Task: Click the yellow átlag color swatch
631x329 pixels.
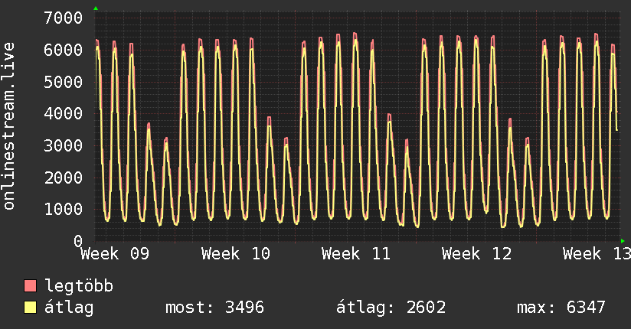Action: click(x=31, y=308)
